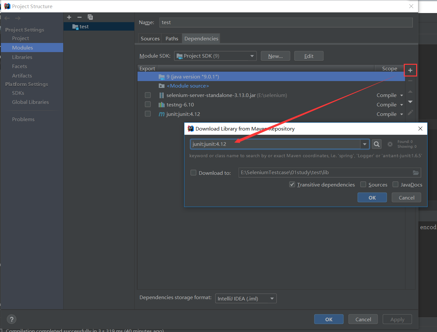The image size is (437, 332).
Task: Search the Maven repository with the magnifier icon
Action: click(x=377, y=144)
